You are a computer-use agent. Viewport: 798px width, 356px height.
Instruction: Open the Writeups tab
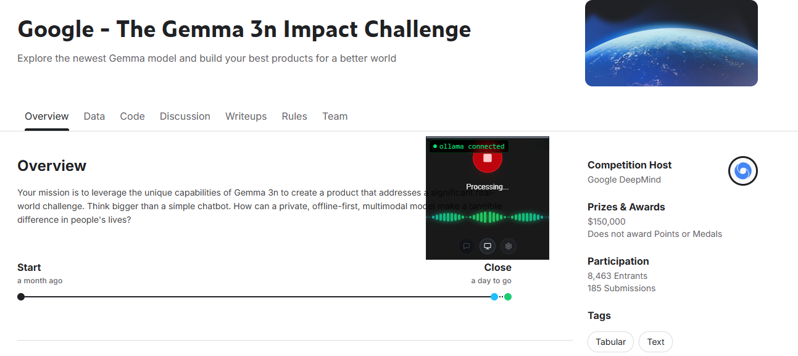[x=246, y=116]
